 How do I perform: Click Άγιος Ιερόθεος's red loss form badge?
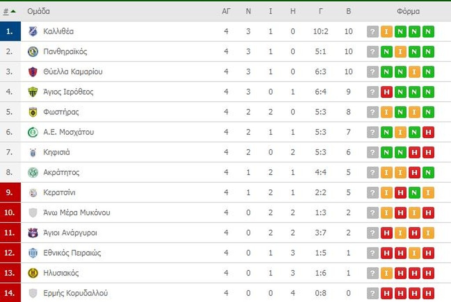coord(386,92)
